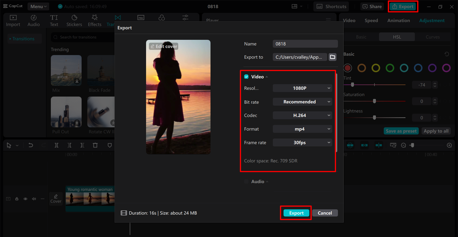Click the delete-left trim tool
The height and width of the screenshot is (237, 458).
tap(69, 145)
